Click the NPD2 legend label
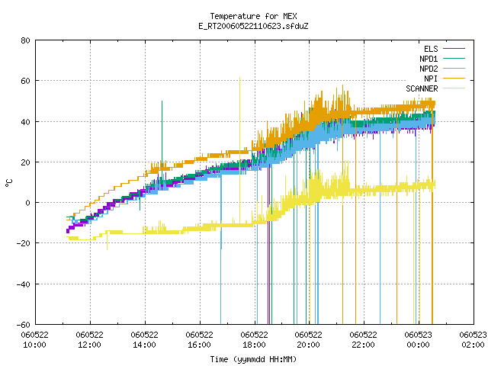 tap(429, 69)
